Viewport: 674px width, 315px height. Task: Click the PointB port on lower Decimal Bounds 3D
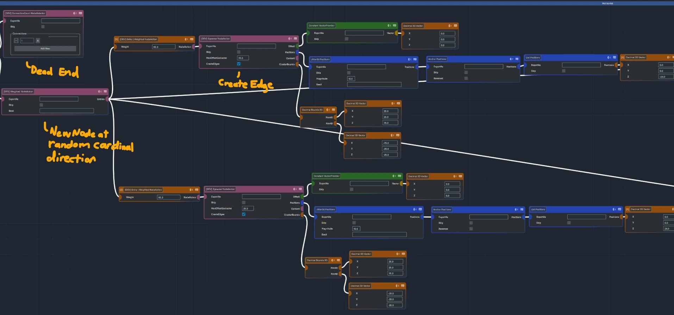340,274
